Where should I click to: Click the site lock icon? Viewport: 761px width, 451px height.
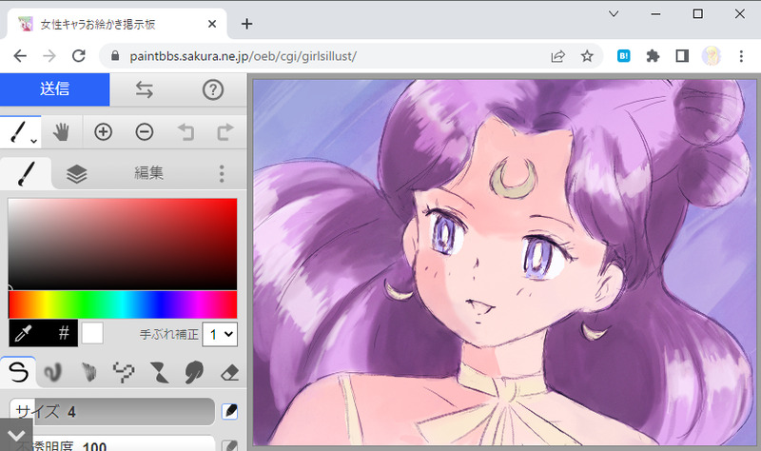pos(115,56)
